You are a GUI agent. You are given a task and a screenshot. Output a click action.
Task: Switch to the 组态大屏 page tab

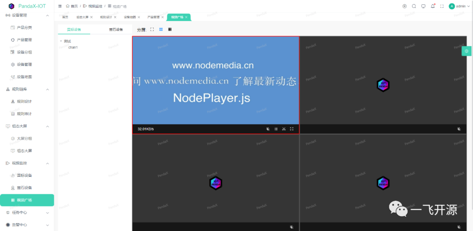82,17
